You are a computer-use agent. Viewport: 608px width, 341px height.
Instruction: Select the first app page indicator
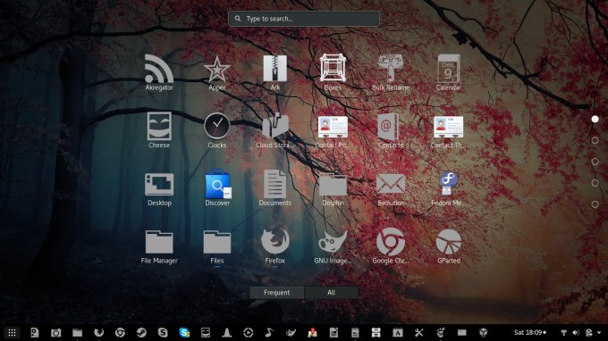click(595, 120)
